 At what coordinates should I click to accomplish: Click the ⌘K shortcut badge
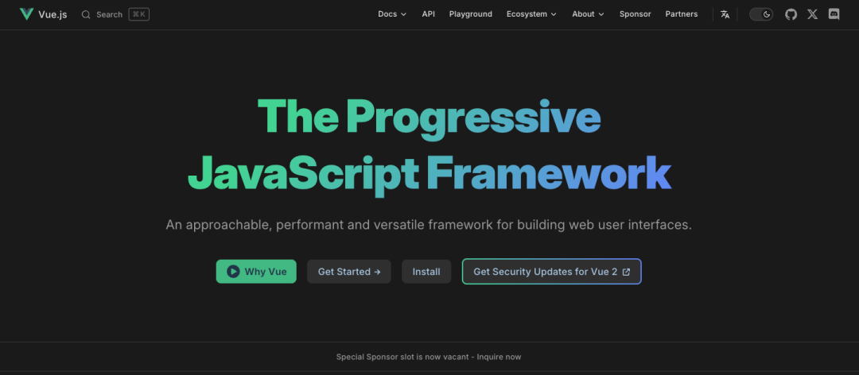tap(139, 14)
